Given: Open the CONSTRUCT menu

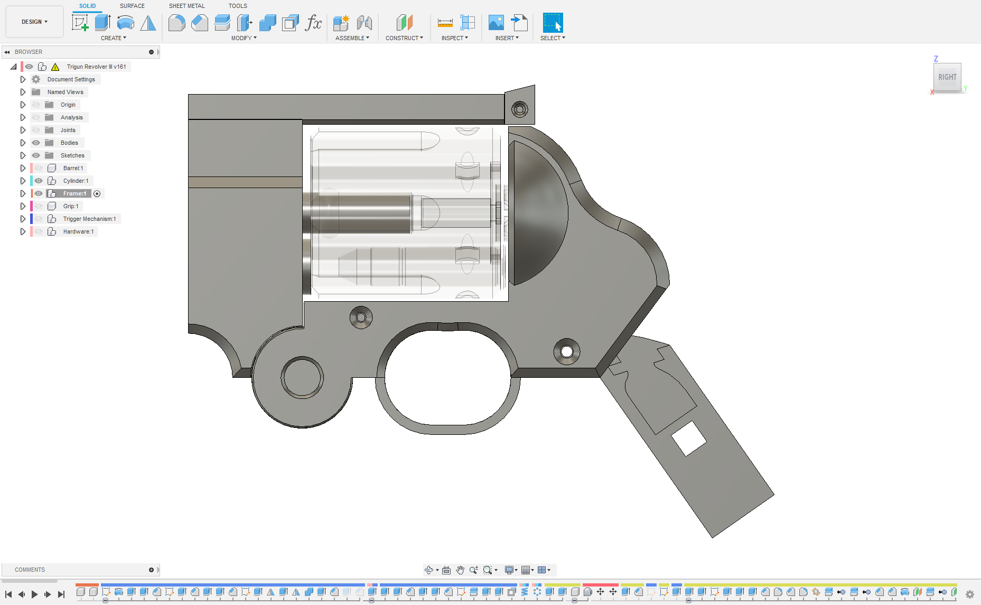Looking at the screenshot, I should pyautogui.click(x=404, y=38).
